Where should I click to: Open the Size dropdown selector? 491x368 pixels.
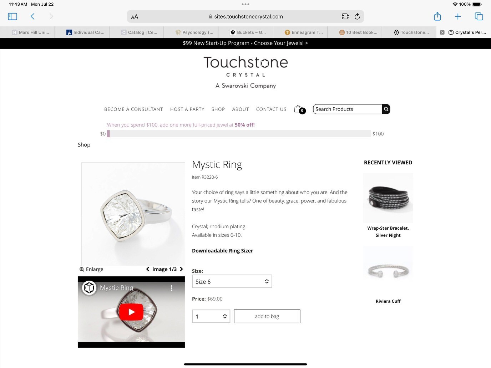tap(232, 281)
